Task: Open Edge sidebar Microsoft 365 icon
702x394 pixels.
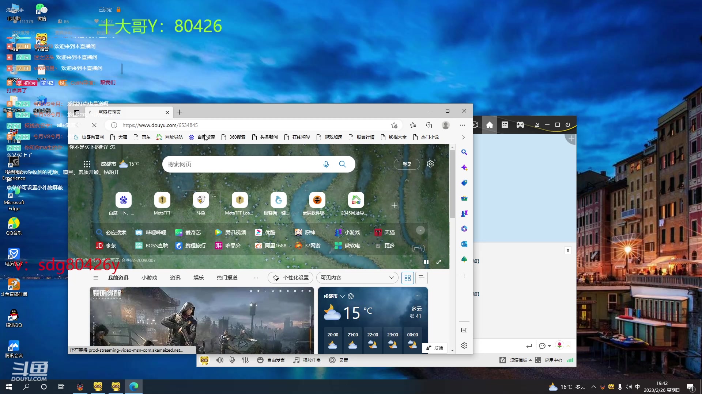Action: click(464, 229)
